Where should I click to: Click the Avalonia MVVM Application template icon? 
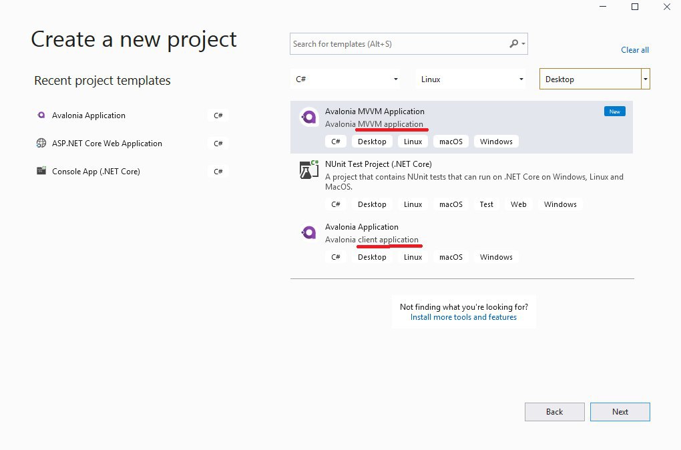pos(309,116)
